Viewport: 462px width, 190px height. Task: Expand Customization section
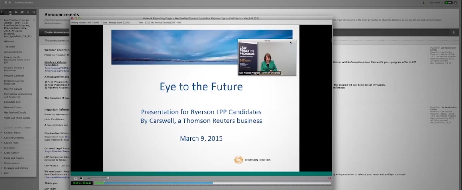(12, 163)
